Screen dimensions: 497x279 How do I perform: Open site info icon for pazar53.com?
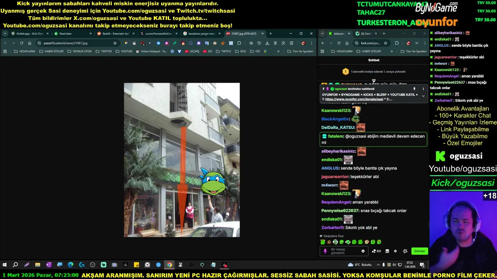coord(39,43)
